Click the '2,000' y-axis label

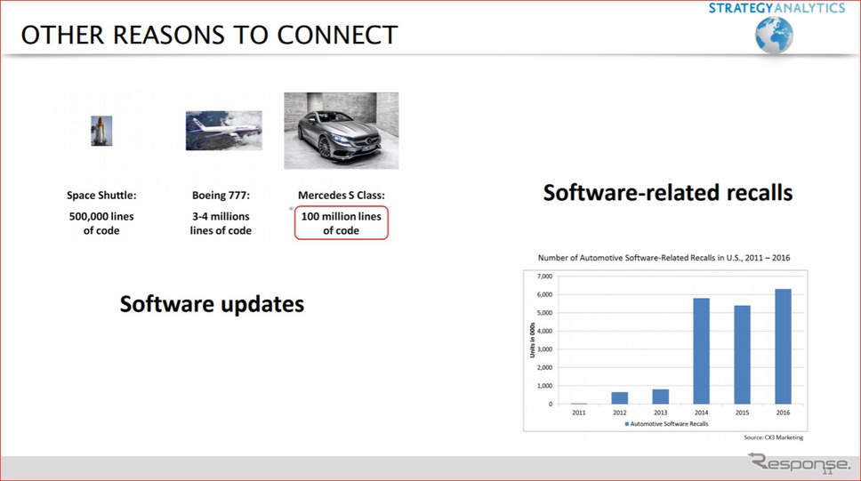(544, 367)
